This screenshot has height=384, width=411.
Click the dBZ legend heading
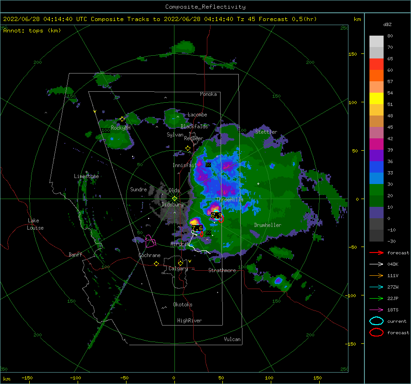387,25
